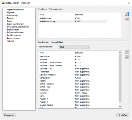Open the Berechnungen section
This screenshot has height=120, width=132.
coord(13,38)
